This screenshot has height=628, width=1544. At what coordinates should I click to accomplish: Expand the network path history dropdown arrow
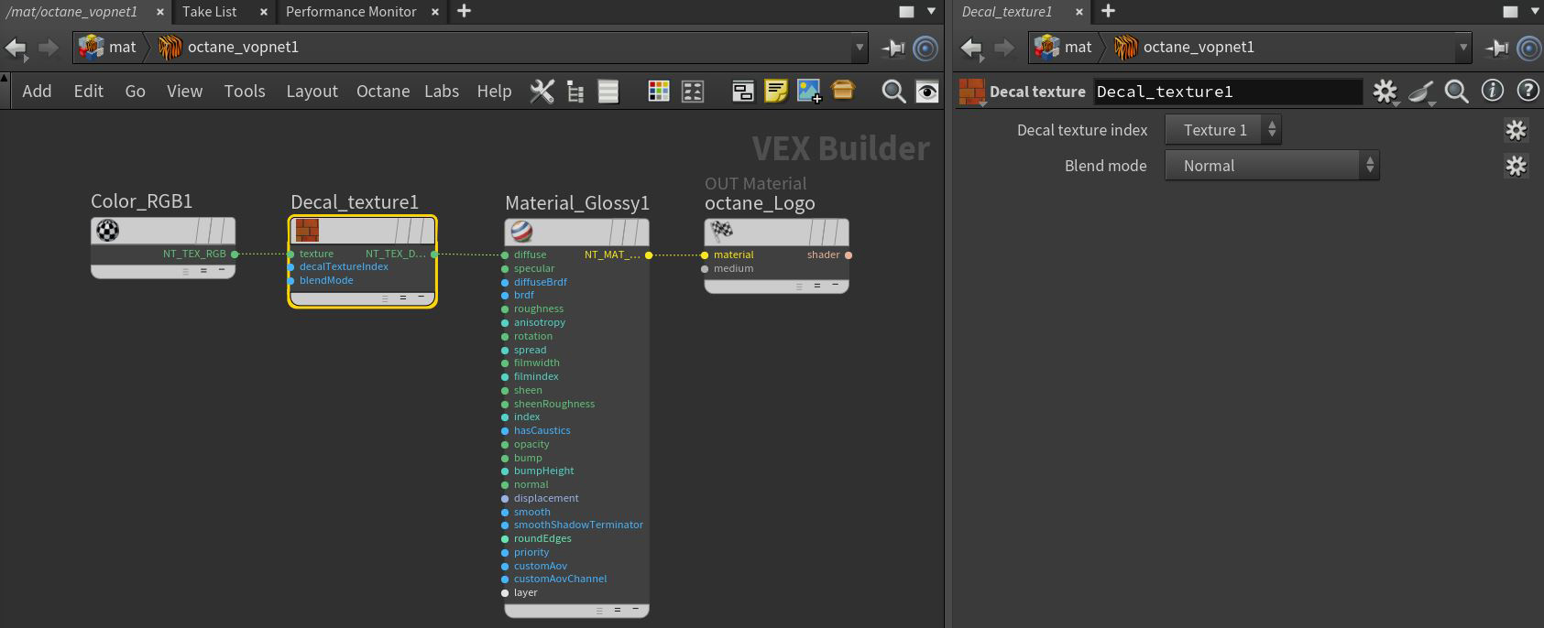point(859,48)
